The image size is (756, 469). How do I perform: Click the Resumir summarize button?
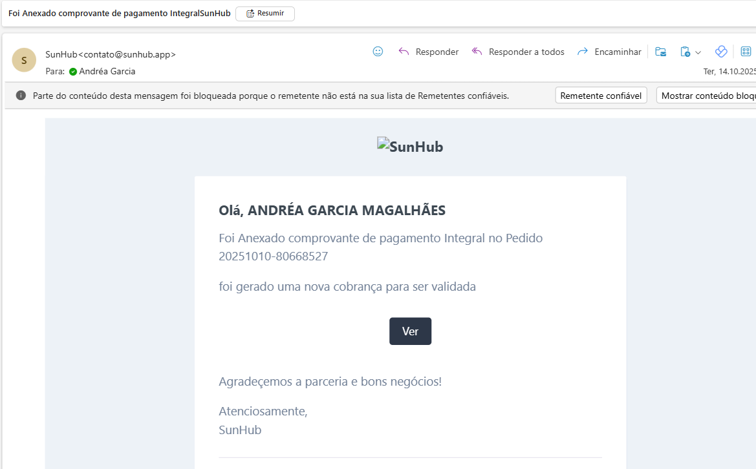point(265,14)
